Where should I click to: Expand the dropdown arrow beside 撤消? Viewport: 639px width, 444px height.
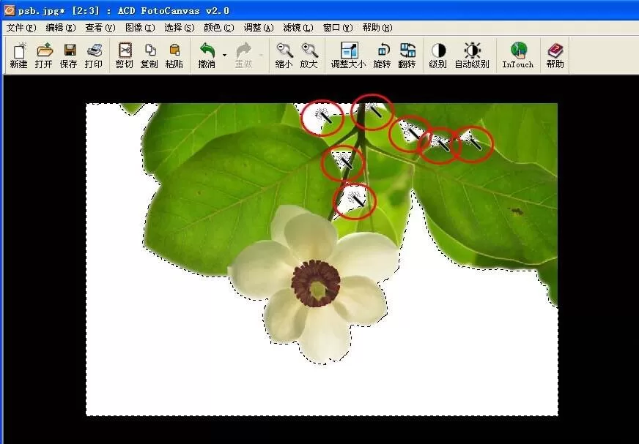pos(224,55)
